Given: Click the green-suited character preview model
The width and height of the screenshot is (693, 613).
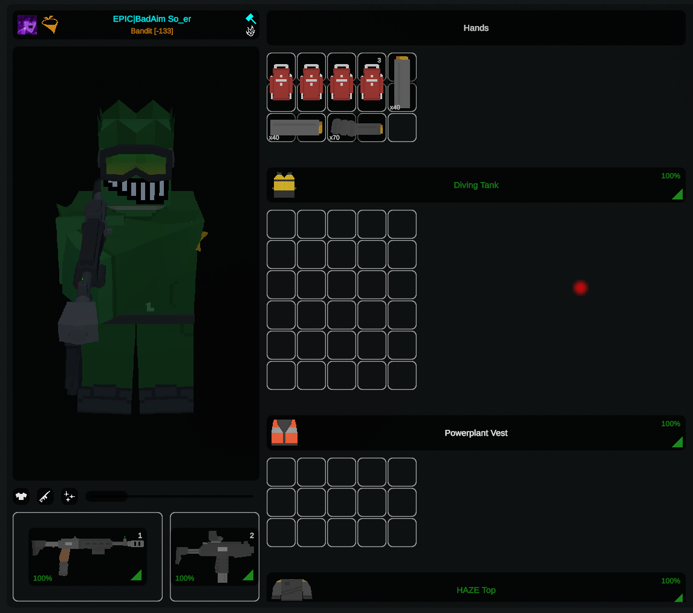Looking at the screenshot, I should (x=132, y=256).
